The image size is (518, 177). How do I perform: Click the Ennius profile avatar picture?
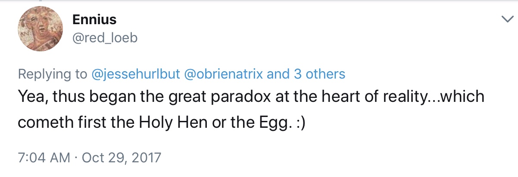click(x=40, y=29)
